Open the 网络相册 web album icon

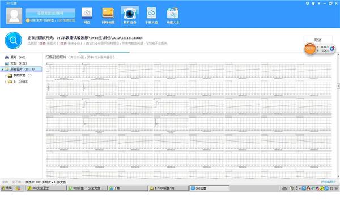108,16
